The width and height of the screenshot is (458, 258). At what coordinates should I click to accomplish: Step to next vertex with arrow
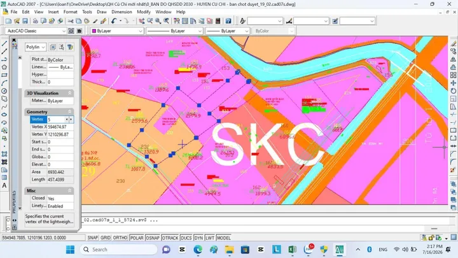(x=71, y=119)
